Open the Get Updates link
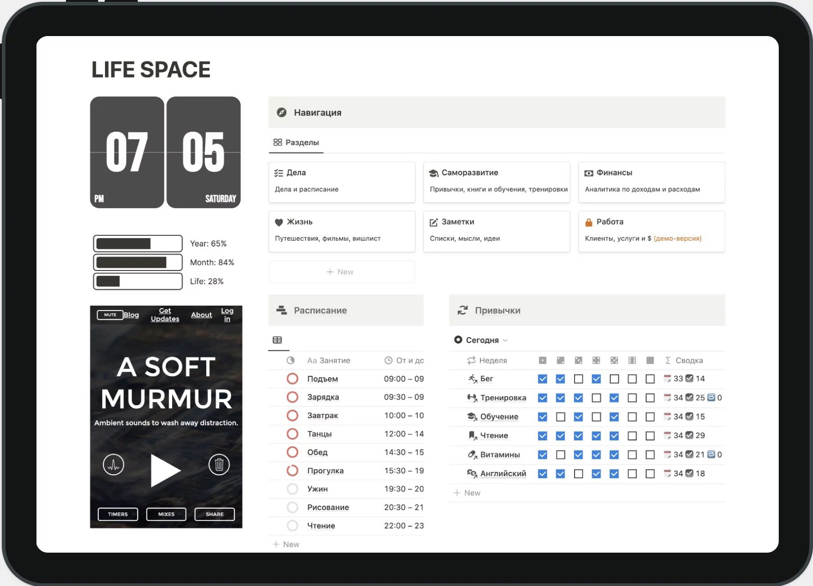This screenshot has width=813, height=586. [x=164, y=314]
